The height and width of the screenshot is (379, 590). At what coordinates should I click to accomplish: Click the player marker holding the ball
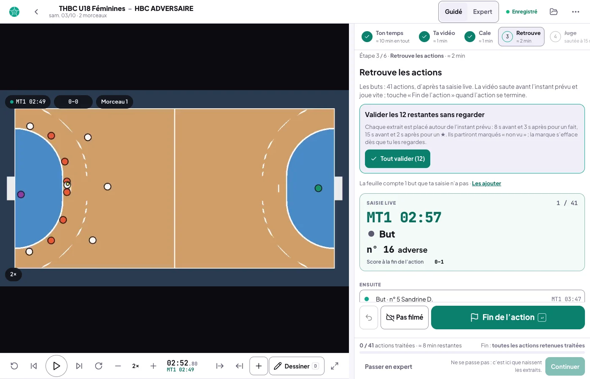[x=67, y=184]
